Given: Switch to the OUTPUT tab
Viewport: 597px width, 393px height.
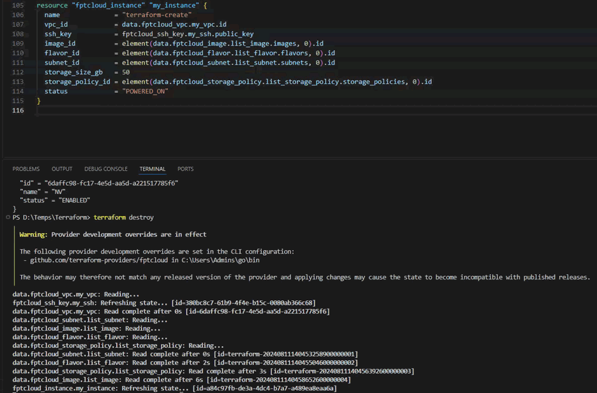Looking at the screenshot, I should (62, 169).
